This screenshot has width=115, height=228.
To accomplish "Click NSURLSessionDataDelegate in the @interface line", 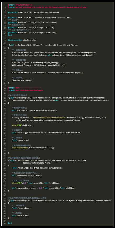I will [x=47, y=12].
